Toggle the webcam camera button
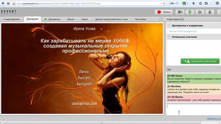The height and width of the screenshot is (124, 221). coord(180,12)
